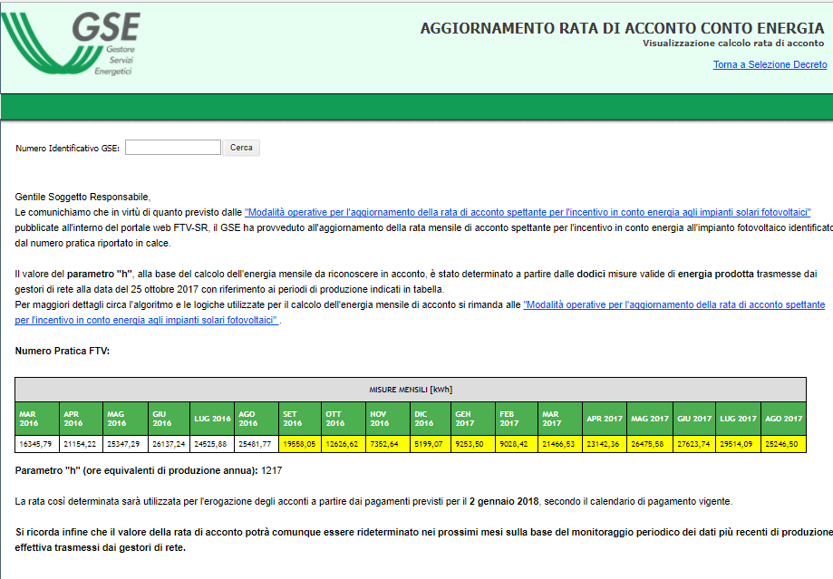The image size is (833, 579).
Task: Select the DIC 2016 column header
Action: (x=431, y=419)
